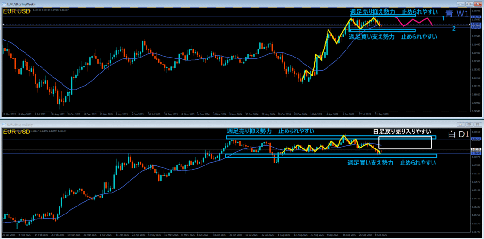The height and width of the screenshot is (239, 484).
Task: Click the '日足戻り売り入りやすい' text label
Action: coord(402,132)
